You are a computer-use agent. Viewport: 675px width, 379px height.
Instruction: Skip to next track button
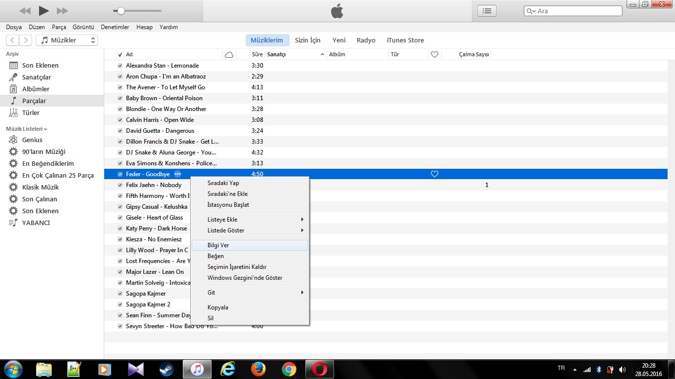coord(62,11)
